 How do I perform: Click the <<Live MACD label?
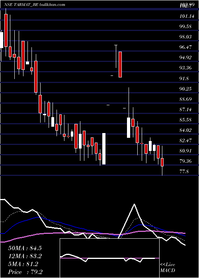click(168, 267)
